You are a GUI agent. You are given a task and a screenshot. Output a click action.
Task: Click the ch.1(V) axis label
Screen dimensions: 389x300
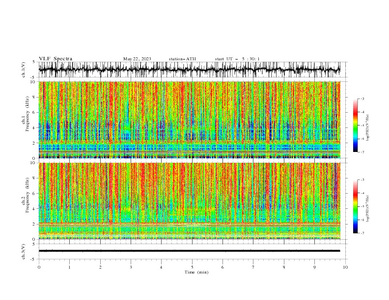tap(24, 70)
